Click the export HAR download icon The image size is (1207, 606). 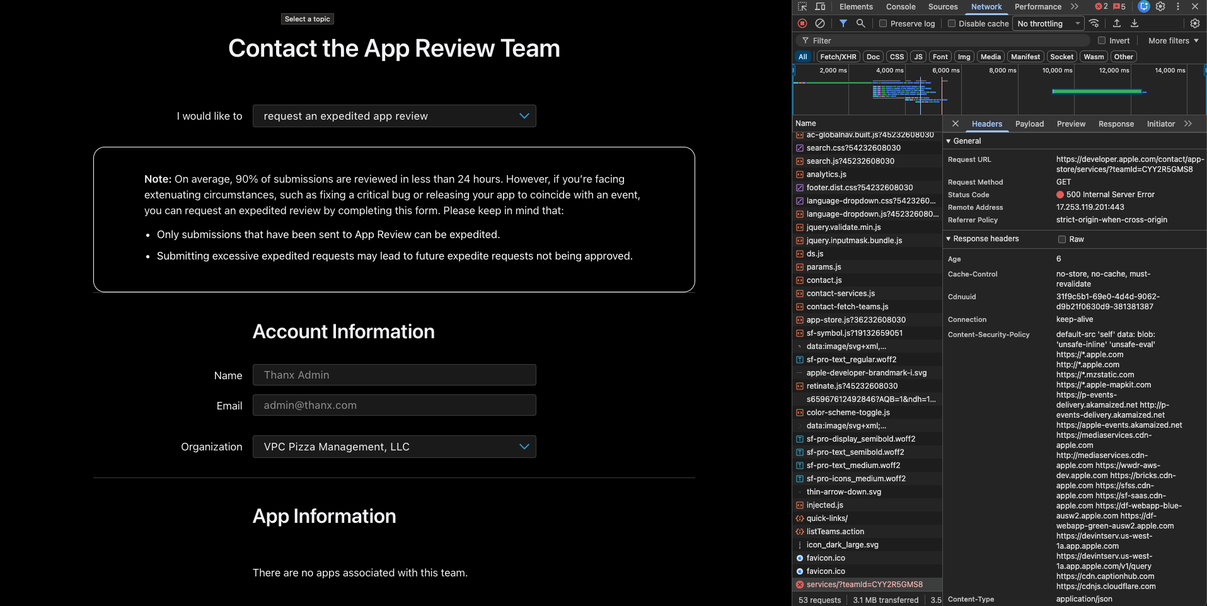1135,23
